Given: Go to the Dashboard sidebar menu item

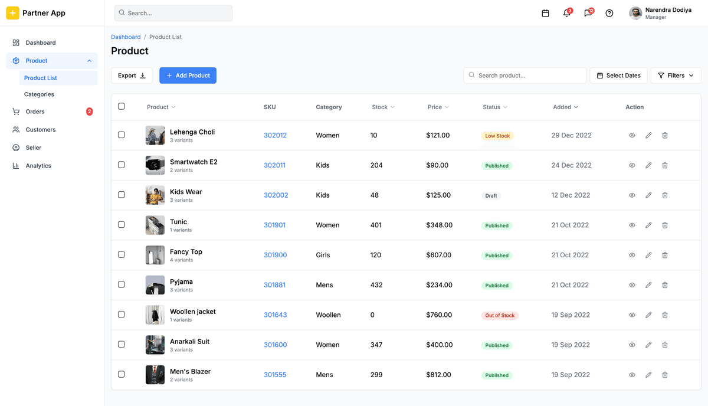Looking at the screenshot, I should point(40,42).
